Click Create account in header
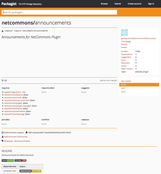Screen dimensions: 161x174 pos(134,4)
